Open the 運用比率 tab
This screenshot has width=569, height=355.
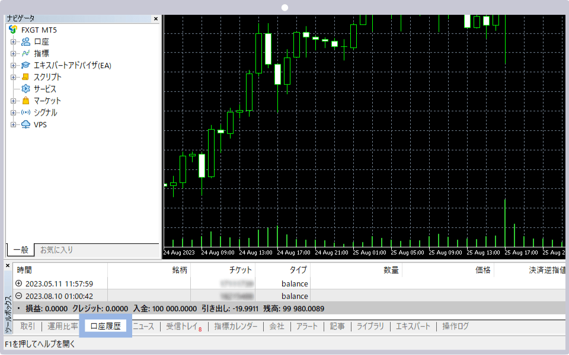[x=63, y=326]
